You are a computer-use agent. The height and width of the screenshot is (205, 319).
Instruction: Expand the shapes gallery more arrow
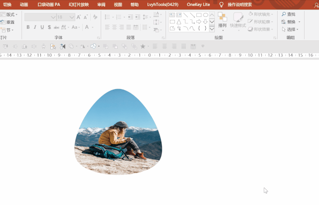pyautogui.click(x=212, y=29)
